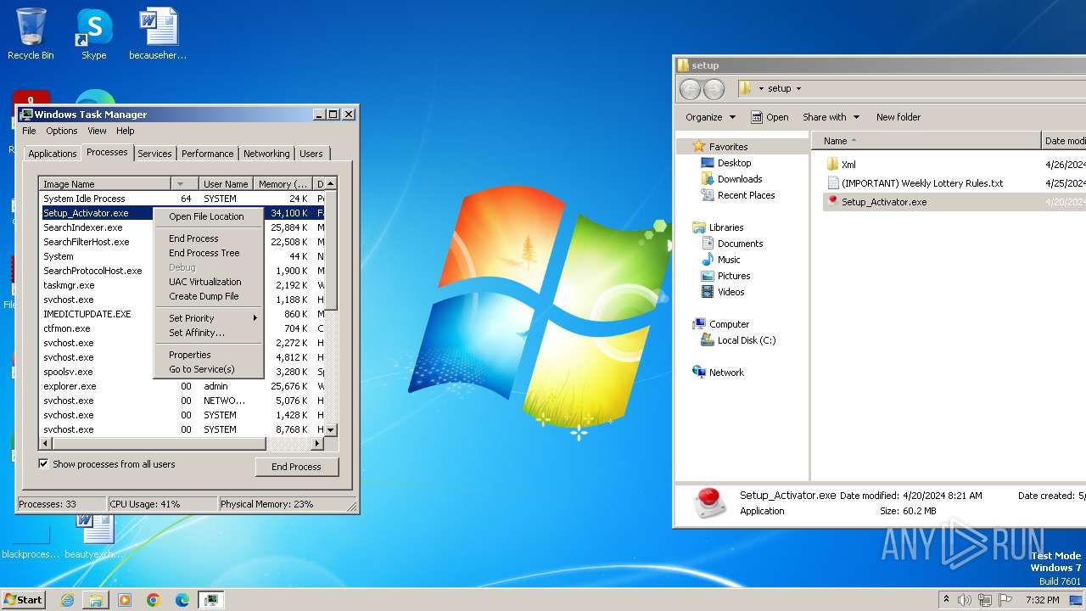Click the Explorer forward arrow button

(714, 88)
